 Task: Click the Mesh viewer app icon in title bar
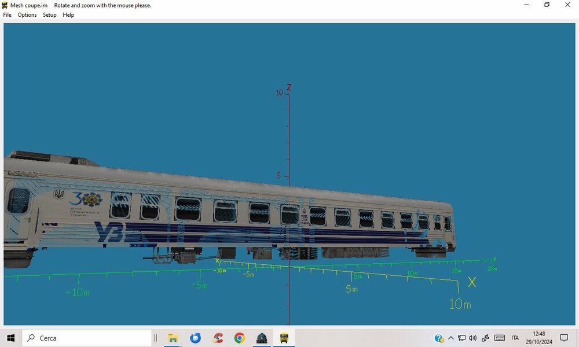point(5,5)
